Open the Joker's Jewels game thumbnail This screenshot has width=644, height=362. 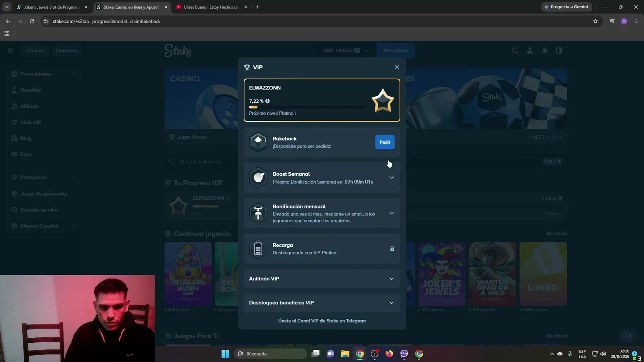pyautogui.click(x=442, y=274)
